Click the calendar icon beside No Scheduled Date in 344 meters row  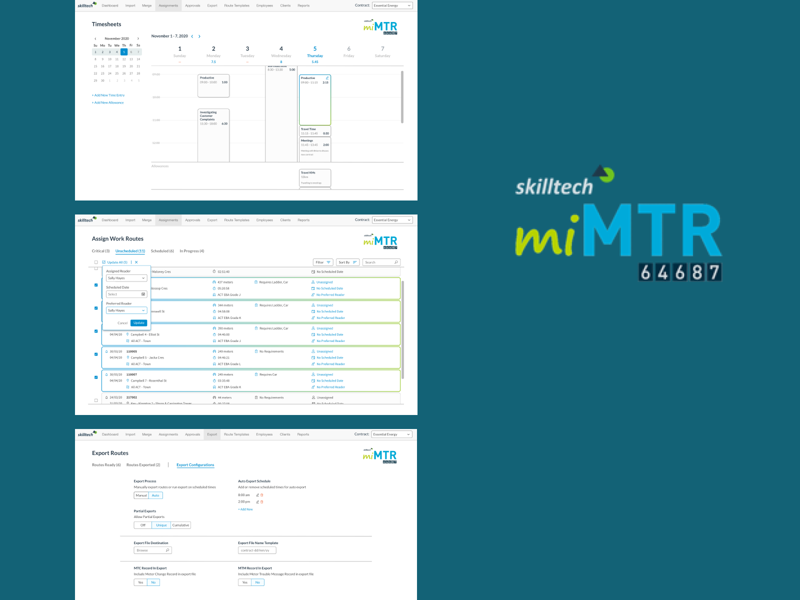coord(313,311)
